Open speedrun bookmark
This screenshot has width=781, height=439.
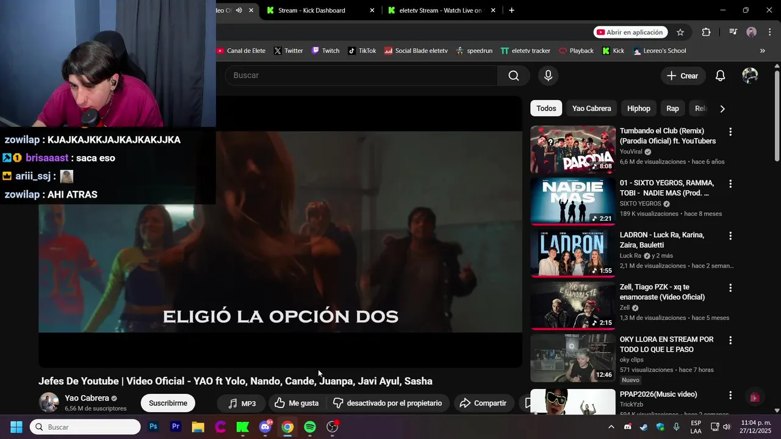474,51
